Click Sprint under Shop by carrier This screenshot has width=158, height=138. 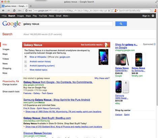[127, 115]
